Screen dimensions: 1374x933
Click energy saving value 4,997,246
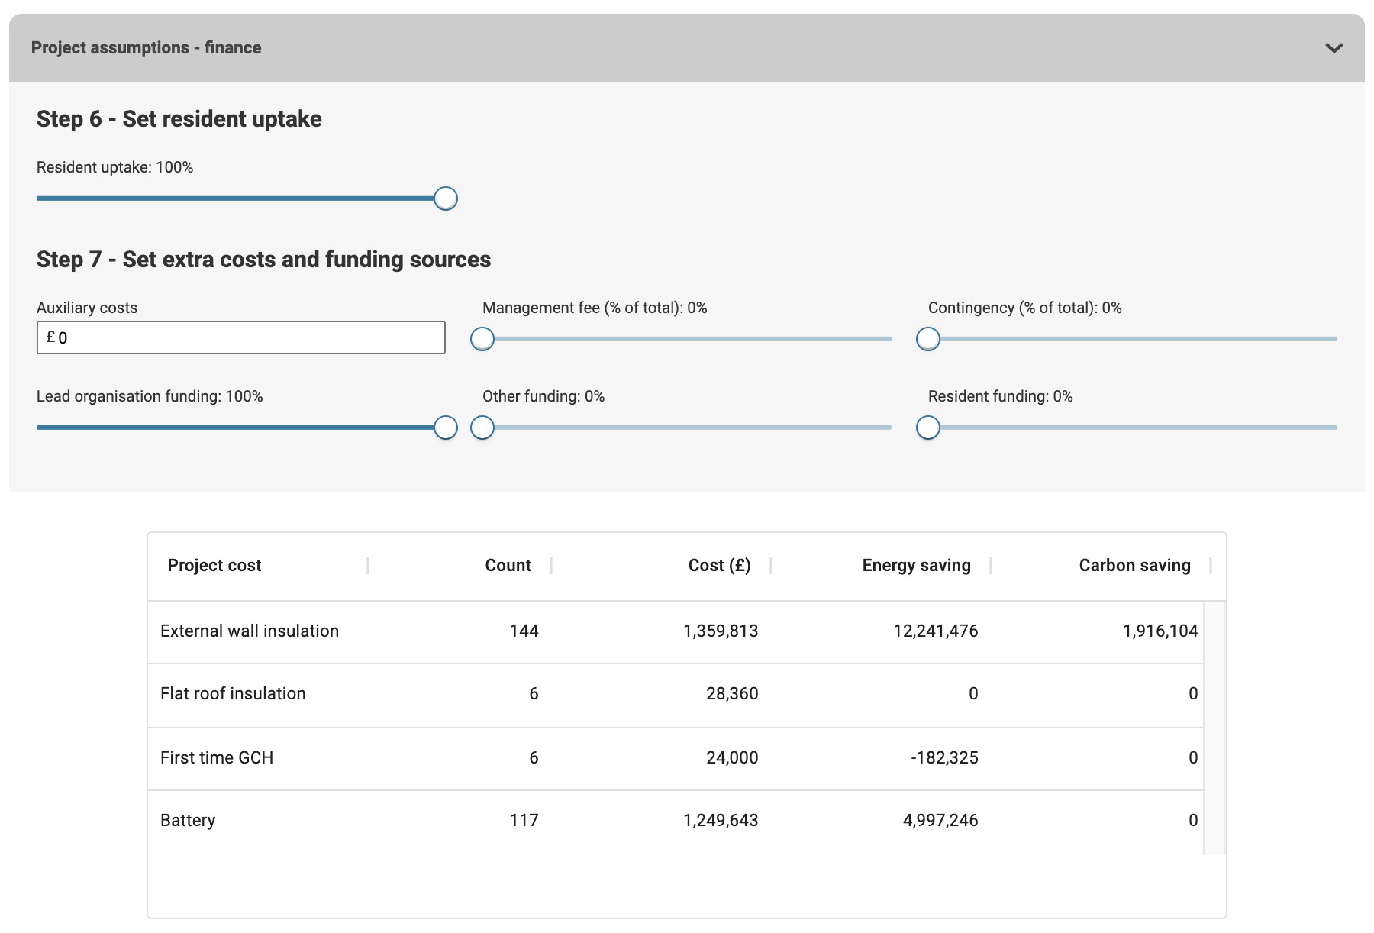(940, 820)
